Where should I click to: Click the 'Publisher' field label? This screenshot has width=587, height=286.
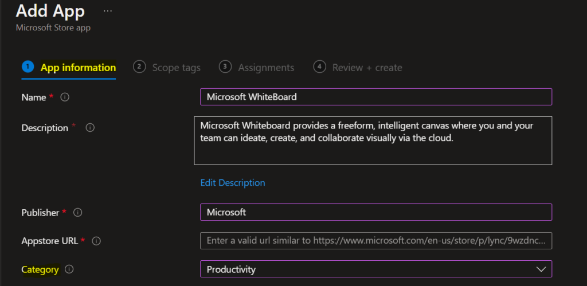41,213
